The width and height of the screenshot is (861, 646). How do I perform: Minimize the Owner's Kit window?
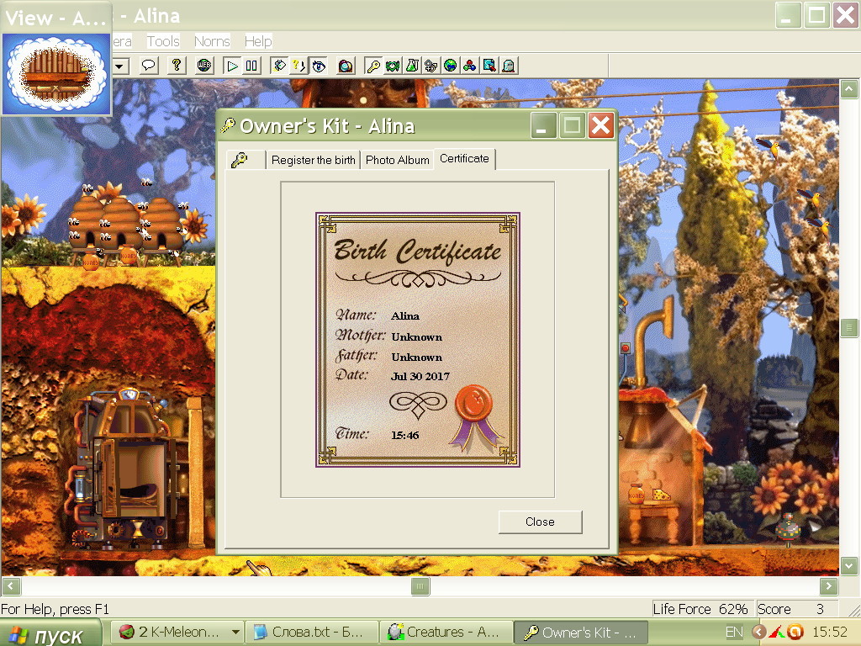544,126
